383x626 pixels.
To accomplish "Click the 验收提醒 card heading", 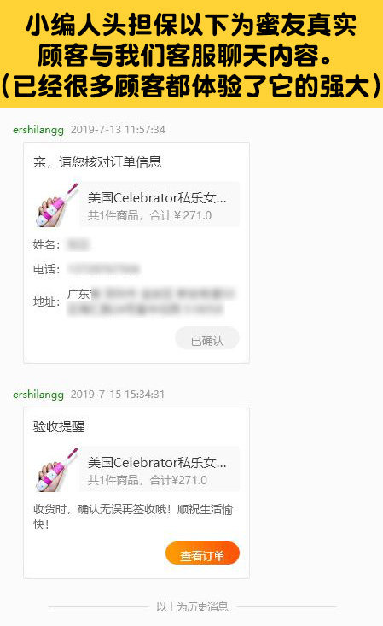I will click(59, 427).
